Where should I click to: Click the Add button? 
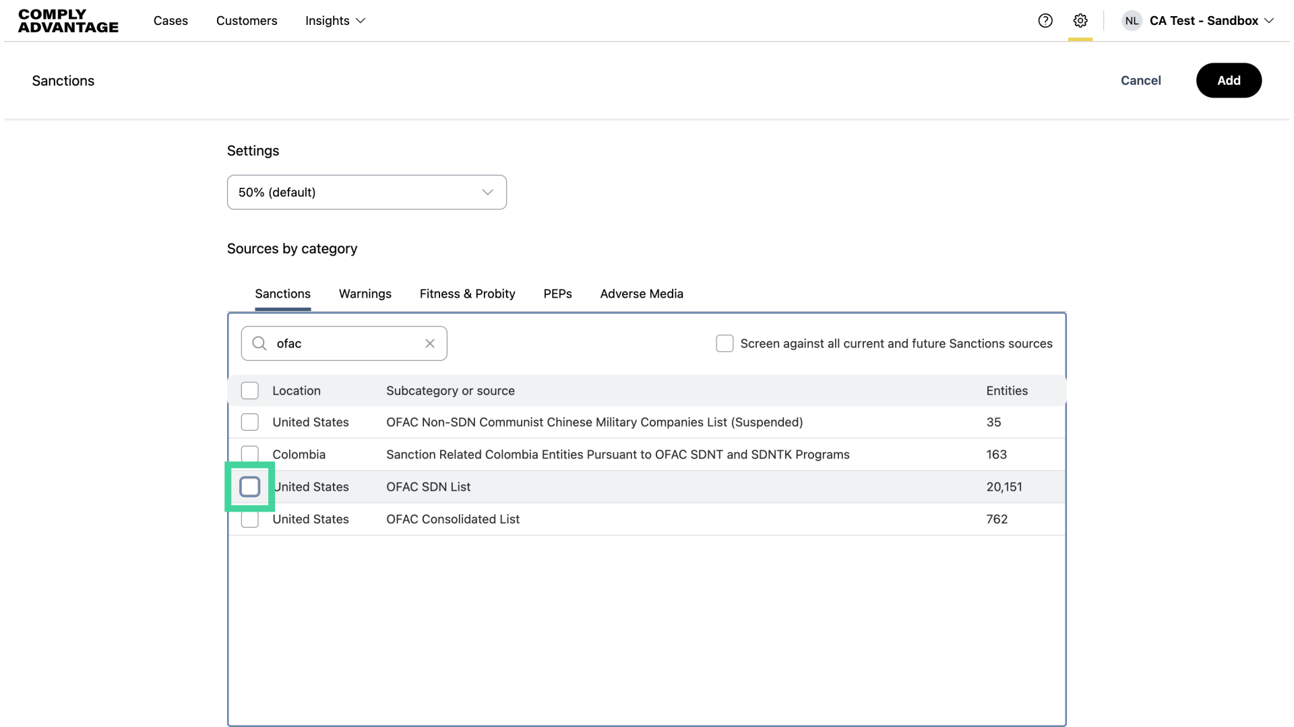click(1228, 81)
